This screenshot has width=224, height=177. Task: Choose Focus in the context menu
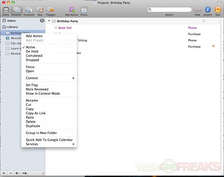30,67
